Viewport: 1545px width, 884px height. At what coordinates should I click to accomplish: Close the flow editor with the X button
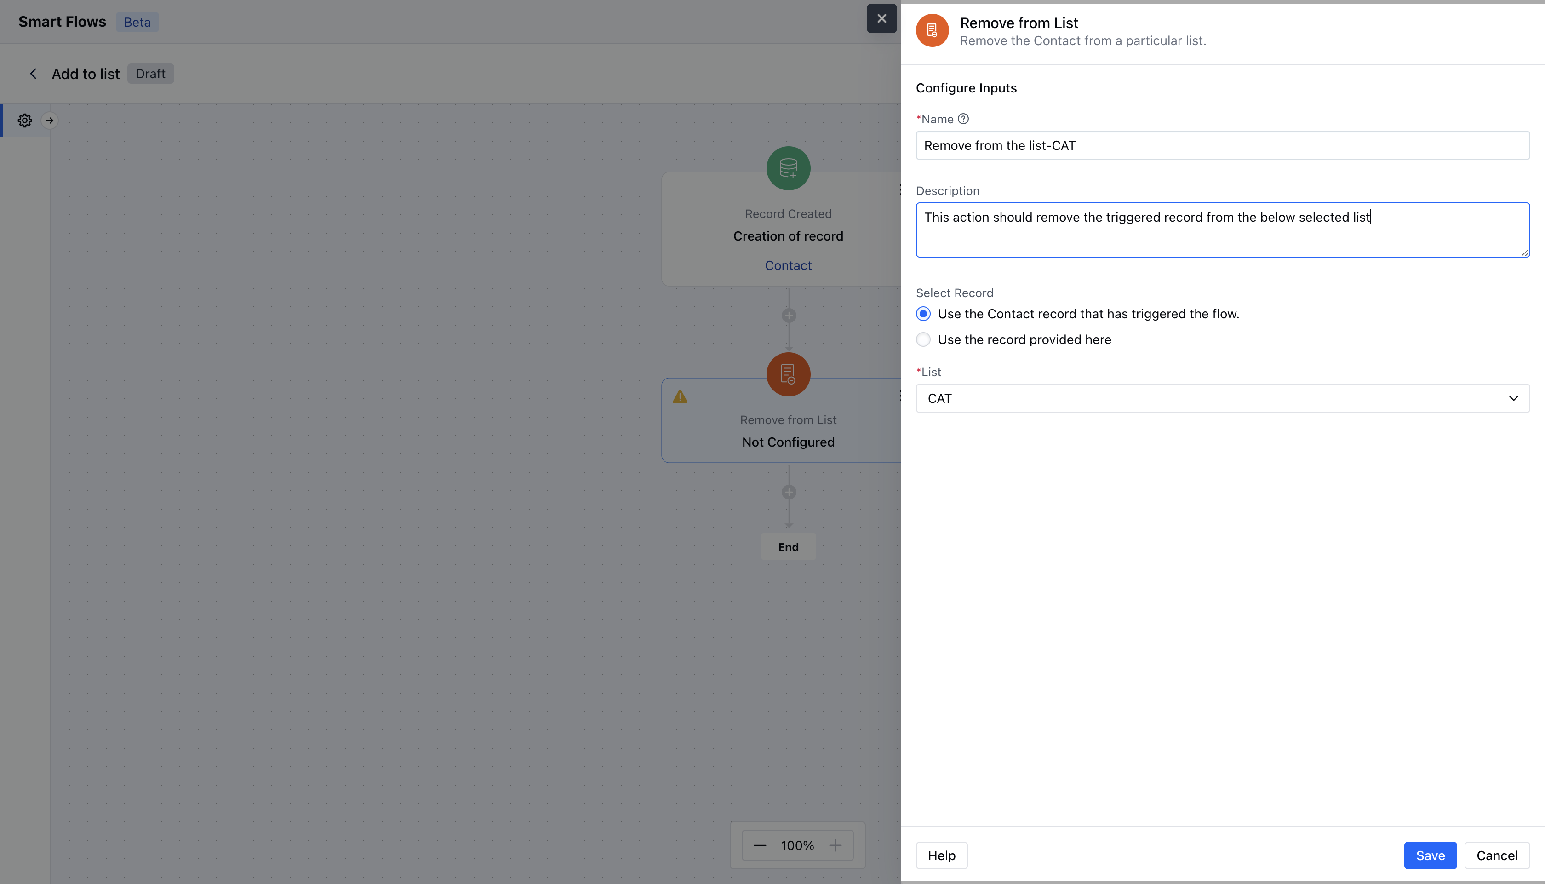pyautogui.click(x=881, y=18)
